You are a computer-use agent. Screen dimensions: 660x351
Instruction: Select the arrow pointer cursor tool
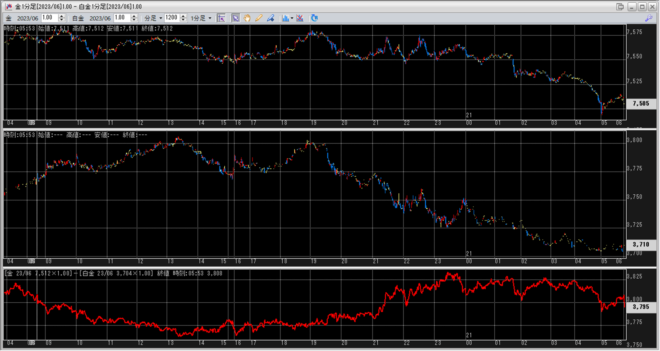(x=236, y=18)
